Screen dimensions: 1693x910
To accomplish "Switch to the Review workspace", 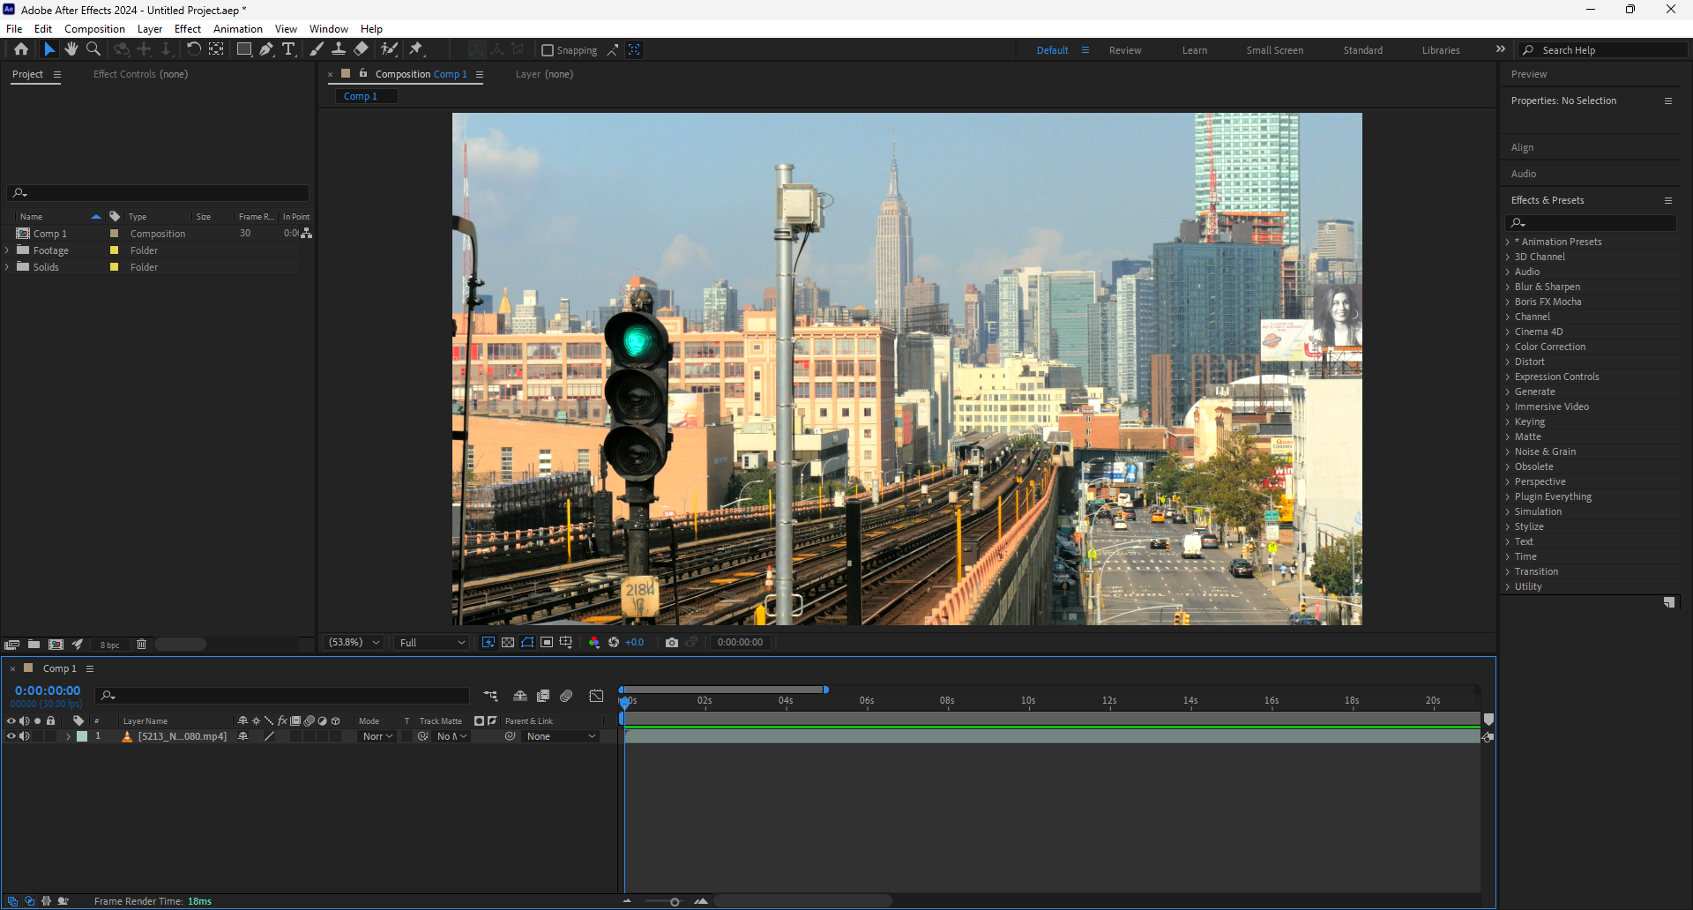I will click(x=1124, y=50).
